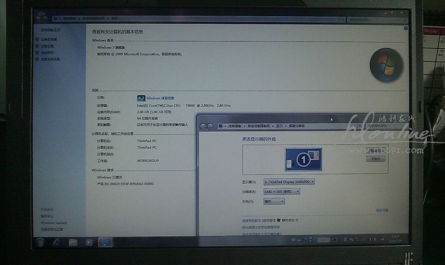Open Windows 体验指数 link
Viewport: 445px width, 265px height.
(161, 98)
